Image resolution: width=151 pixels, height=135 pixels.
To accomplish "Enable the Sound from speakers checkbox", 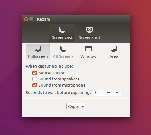I will [x=35, y=79].
